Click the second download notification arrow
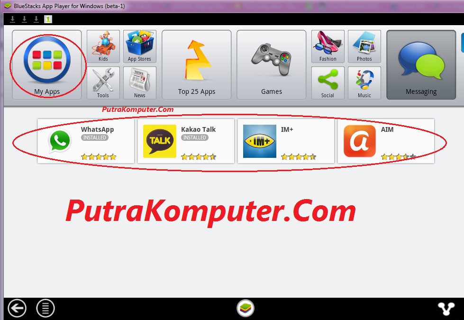 (24, 19)
